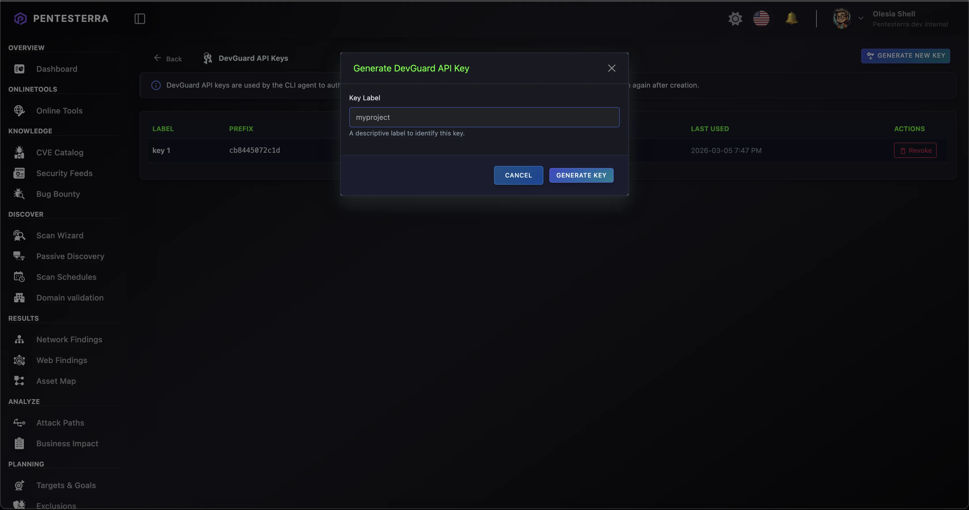Click the Generate Key button
969x510 pixels.
click(581, 175)
